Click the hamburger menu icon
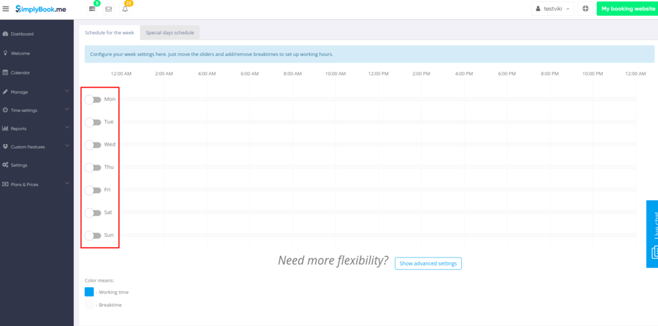Screen dimensions: 658x326 click(x=6, y=9)
